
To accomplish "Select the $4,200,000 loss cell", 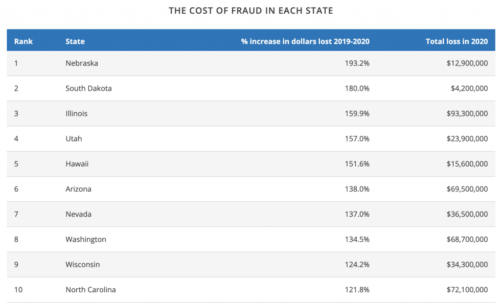I will coord(469,89).
